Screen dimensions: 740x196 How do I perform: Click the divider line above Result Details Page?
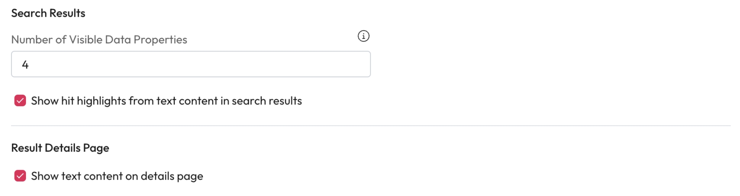370,126
